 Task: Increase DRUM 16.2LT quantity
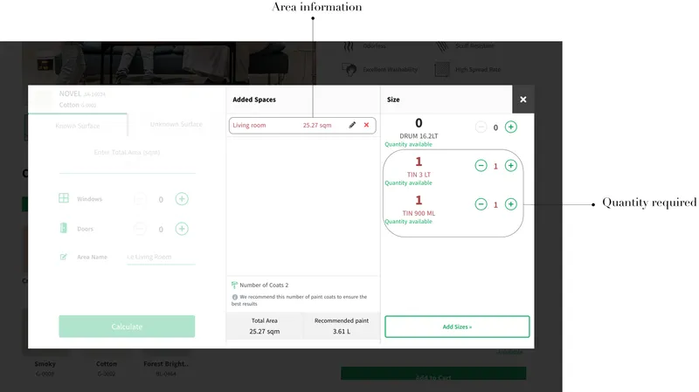click(511, 127)
